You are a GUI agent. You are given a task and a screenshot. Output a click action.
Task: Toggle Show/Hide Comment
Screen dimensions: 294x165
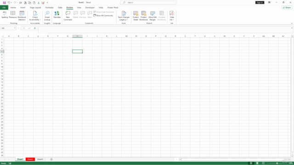click(104, 12)
